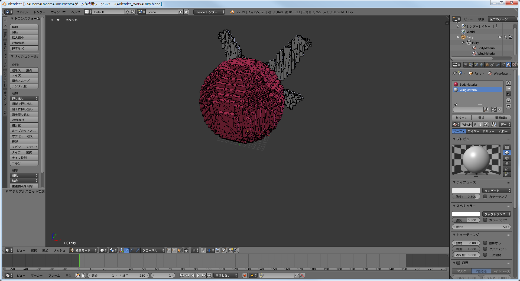Open the 押し出し extrude dropdown
This screenshot has width=520, height=281.
click(x=24, y=98)
